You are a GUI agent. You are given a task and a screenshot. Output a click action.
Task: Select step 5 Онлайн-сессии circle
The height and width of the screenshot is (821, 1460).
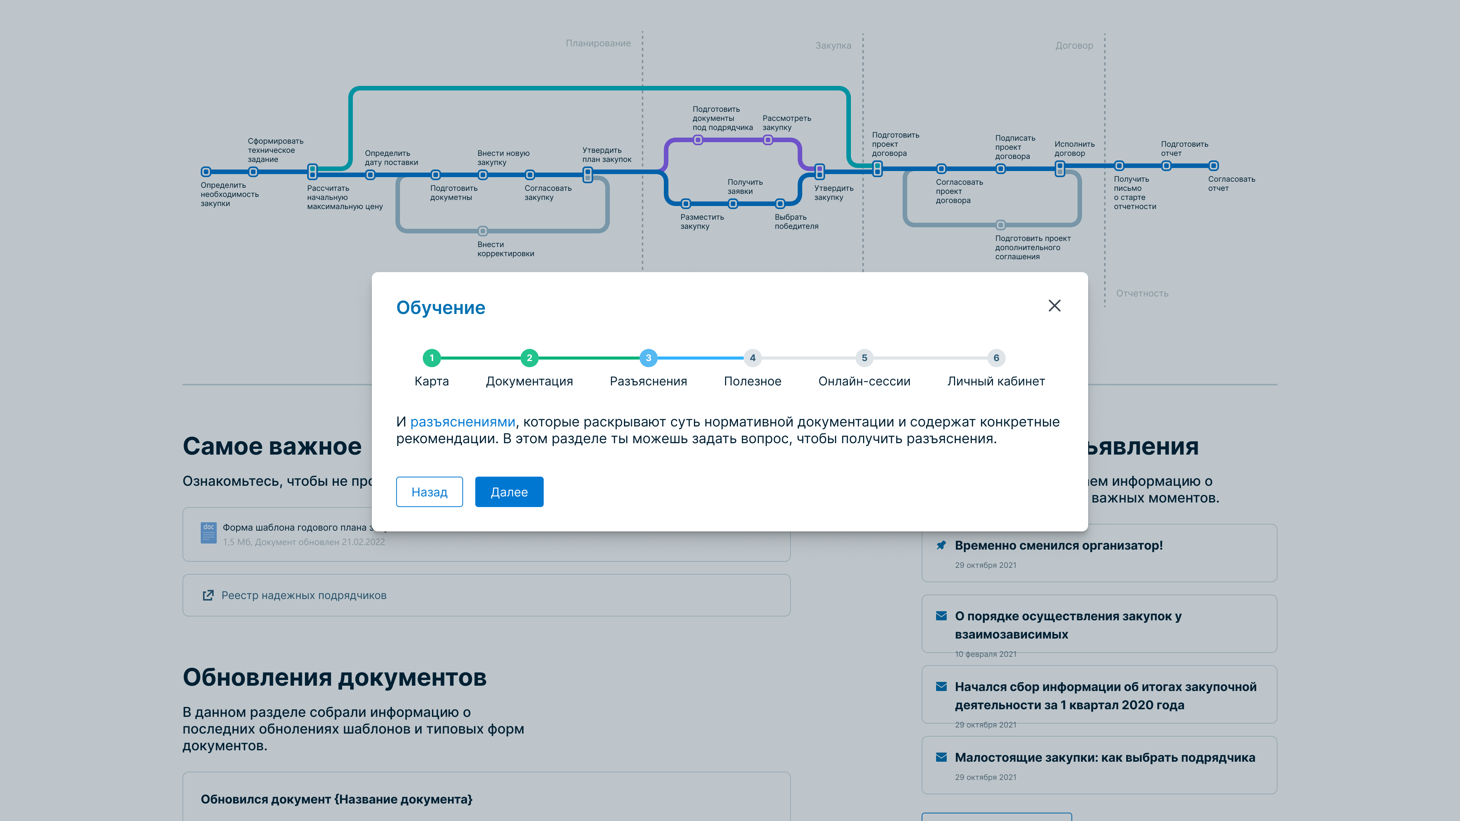[x=864, y=358]
